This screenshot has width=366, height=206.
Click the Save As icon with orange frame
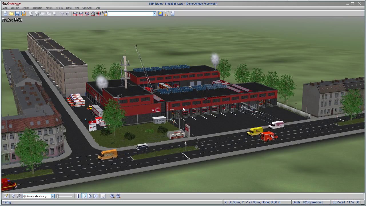tap(23, 13)
